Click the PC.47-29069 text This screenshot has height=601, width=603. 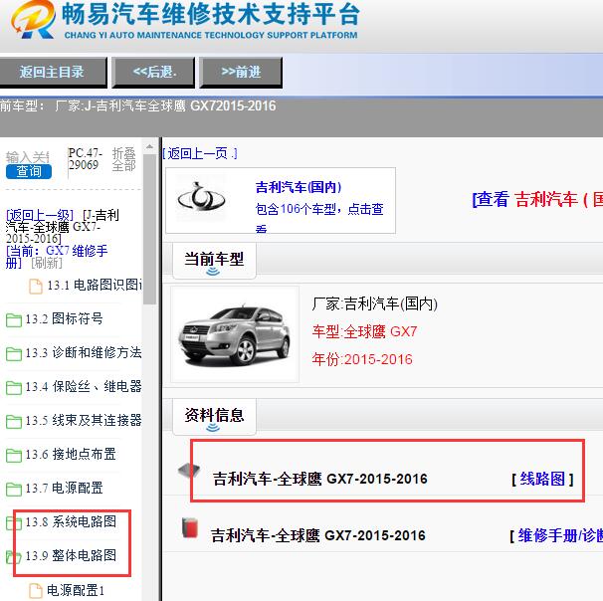coord(85,159)
